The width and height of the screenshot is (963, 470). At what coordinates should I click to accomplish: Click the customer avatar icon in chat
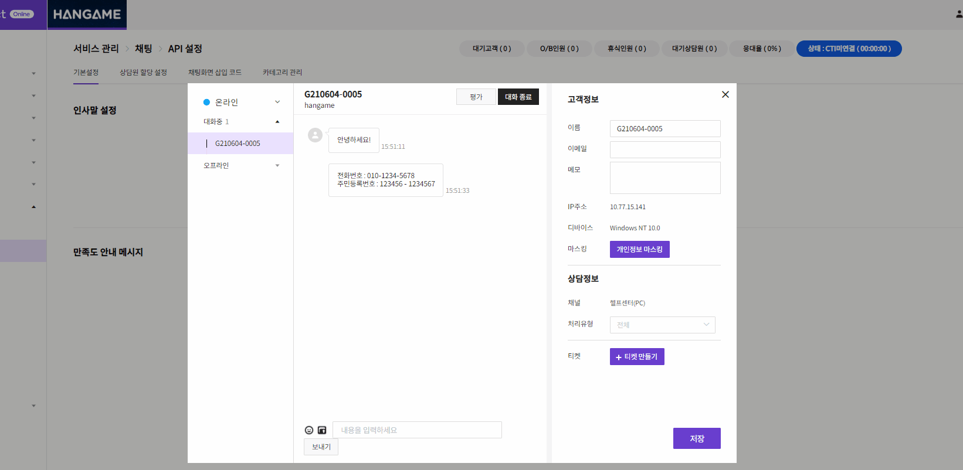click(x=316, y=135)
